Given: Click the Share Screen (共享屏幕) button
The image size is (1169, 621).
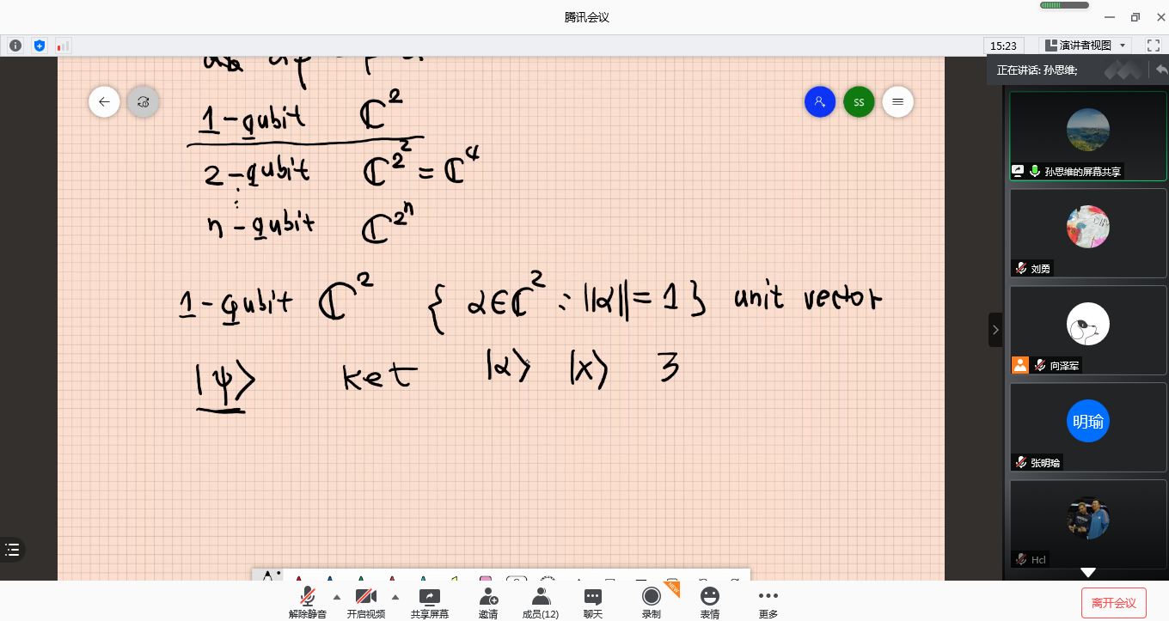Looking at the screenshot, I should pyautogui.click(x=429, y=602).
